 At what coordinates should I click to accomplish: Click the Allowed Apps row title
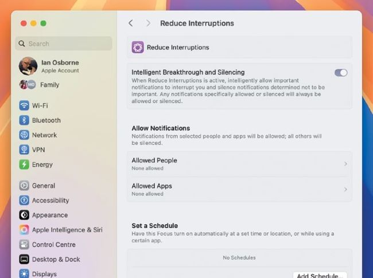[x=151, y=186]
